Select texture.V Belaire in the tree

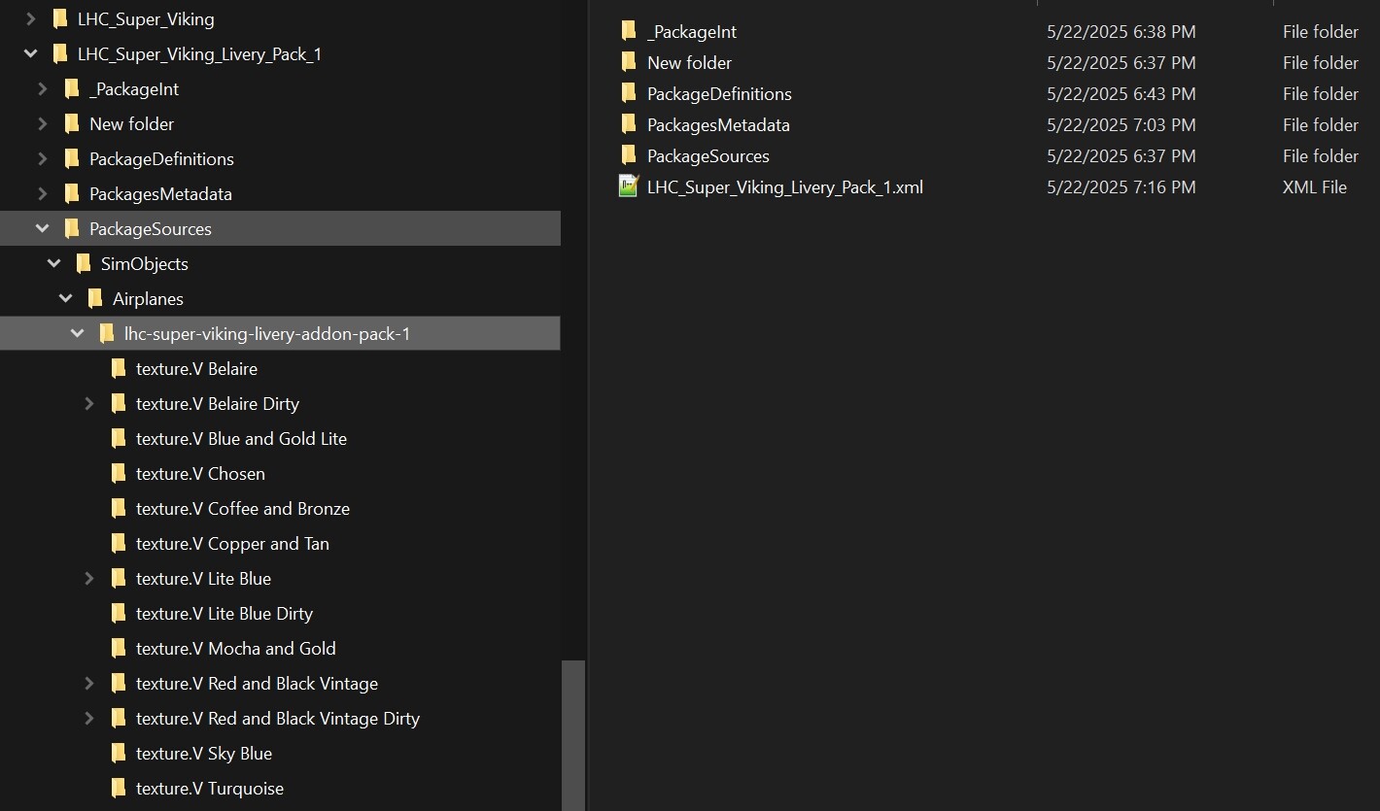(x=196, y=369)
